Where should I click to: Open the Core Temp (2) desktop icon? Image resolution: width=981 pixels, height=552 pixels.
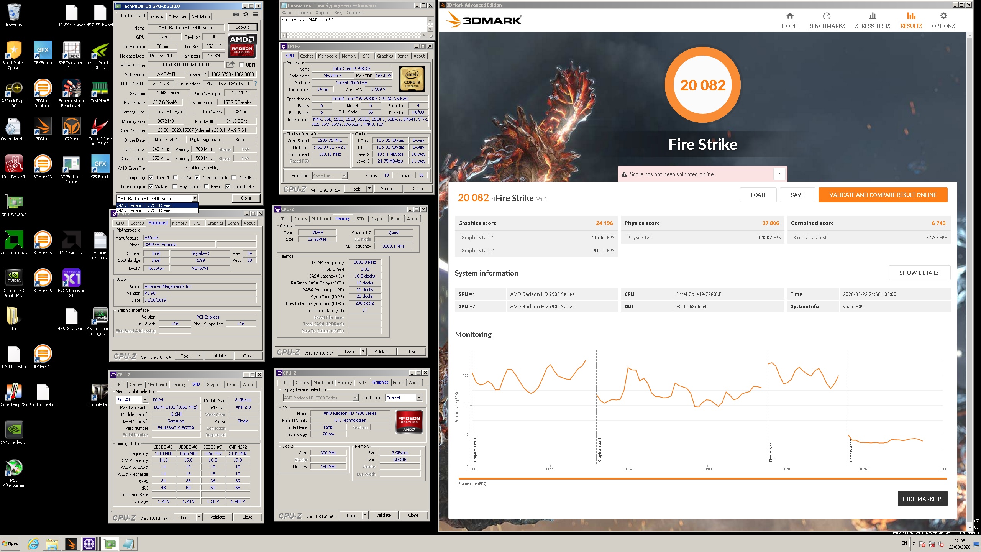coord(14,394)
